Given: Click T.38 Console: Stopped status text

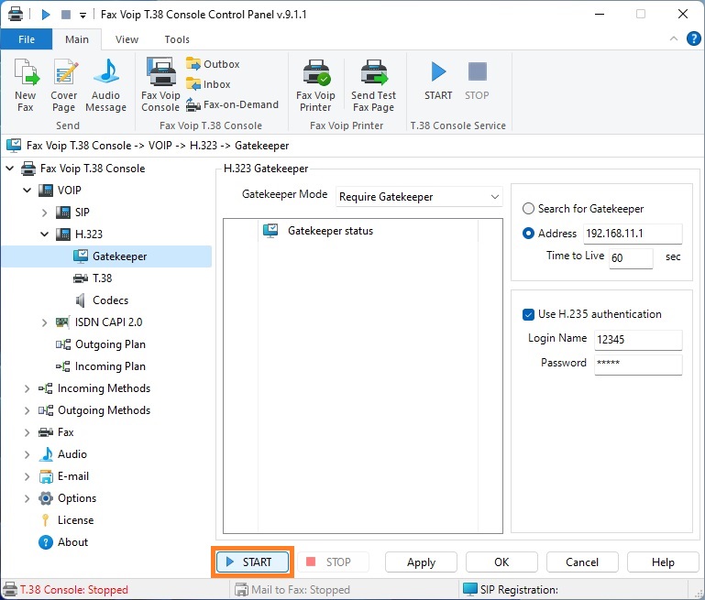Looking at the screenshot, I should [x=73, y=590].
